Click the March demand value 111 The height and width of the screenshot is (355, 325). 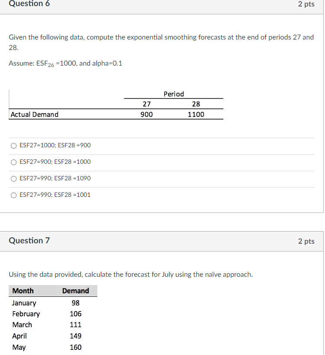pos(76,325)
